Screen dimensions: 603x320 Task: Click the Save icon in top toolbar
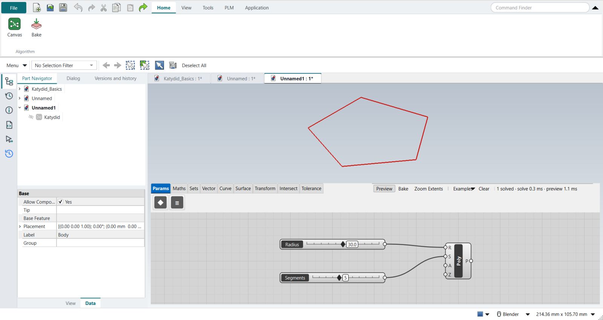pos(63,8)
